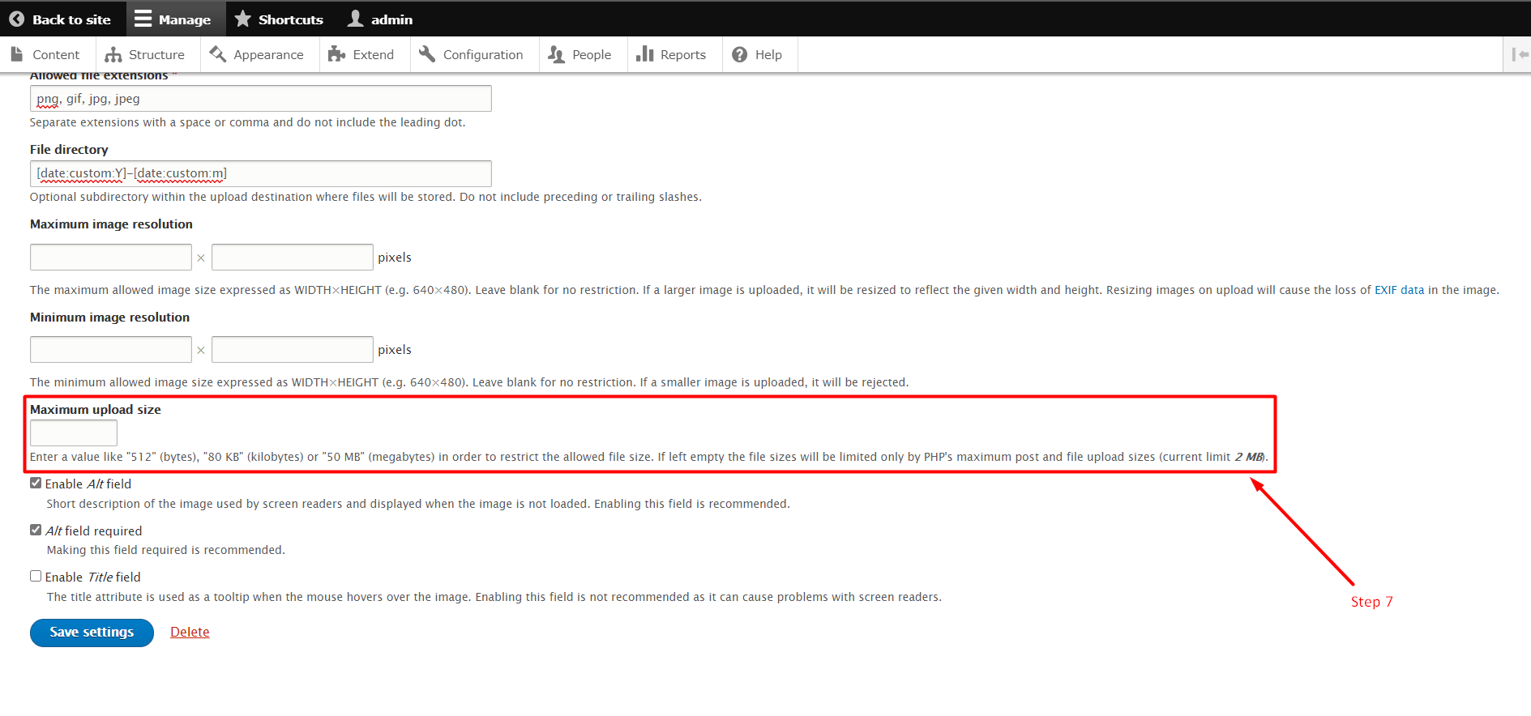Click the admin username label
The width and height of the screenshot is (1531, 716).
[x=391, y=19]
